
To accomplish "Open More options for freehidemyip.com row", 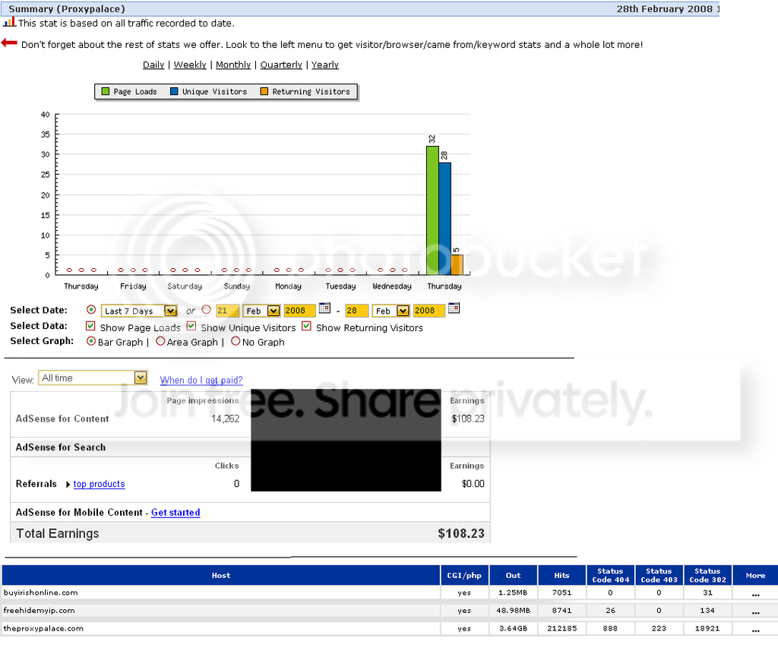I will [755, 612].
